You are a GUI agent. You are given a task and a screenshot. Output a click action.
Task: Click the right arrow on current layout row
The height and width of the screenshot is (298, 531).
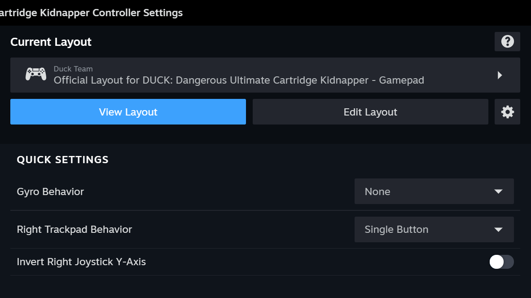(x=500, y=76)
